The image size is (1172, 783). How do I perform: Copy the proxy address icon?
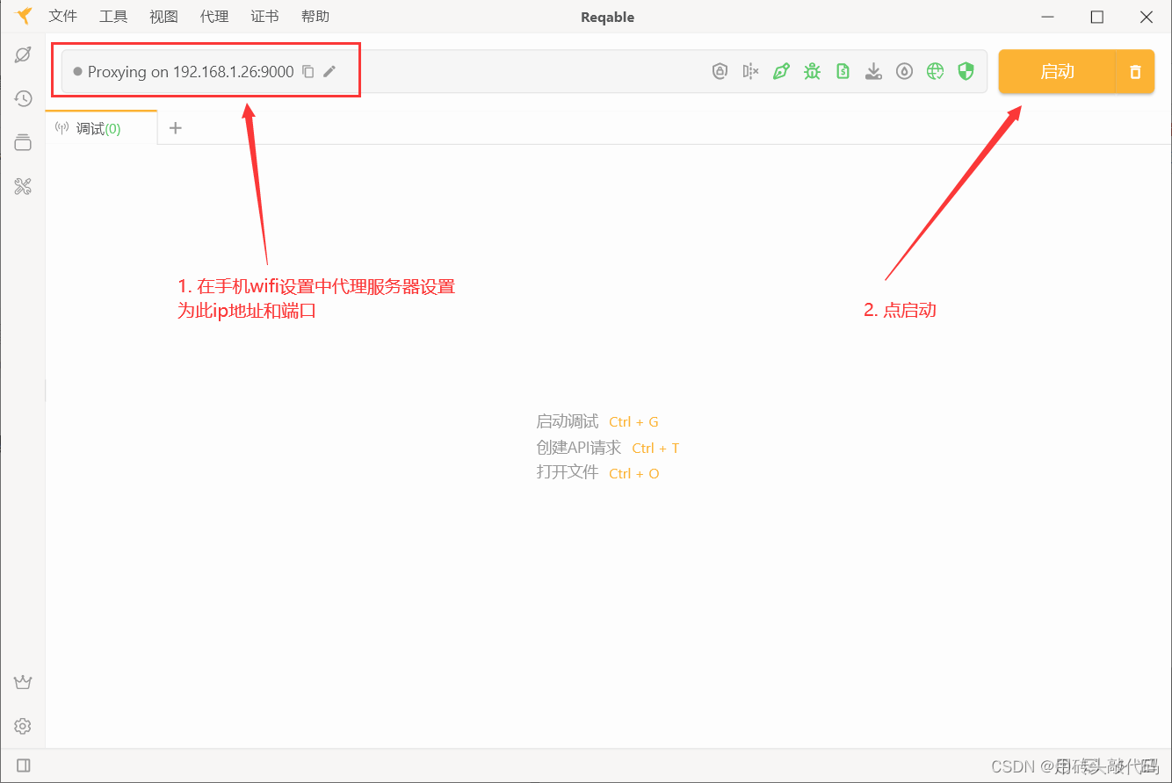(308, 72)
